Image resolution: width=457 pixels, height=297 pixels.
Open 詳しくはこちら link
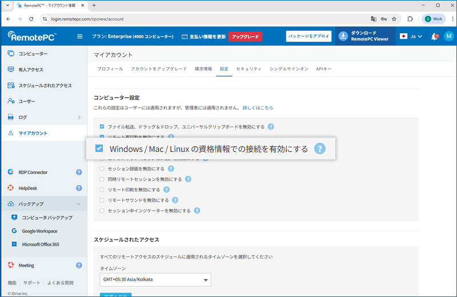(x=258, y=107)
